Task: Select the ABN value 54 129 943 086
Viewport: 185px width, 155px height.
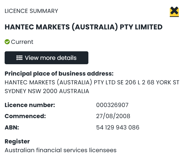Action: [118, 127]
